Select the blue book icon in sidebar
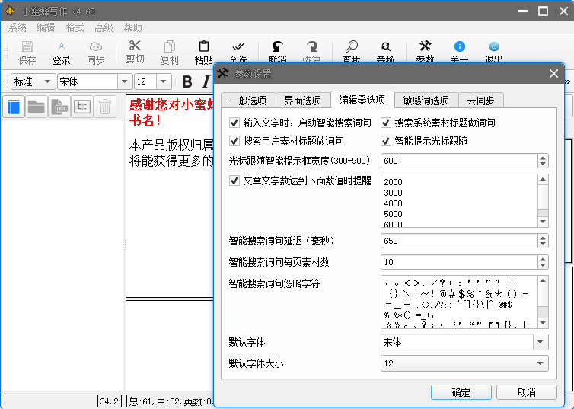 click(14, 107)
